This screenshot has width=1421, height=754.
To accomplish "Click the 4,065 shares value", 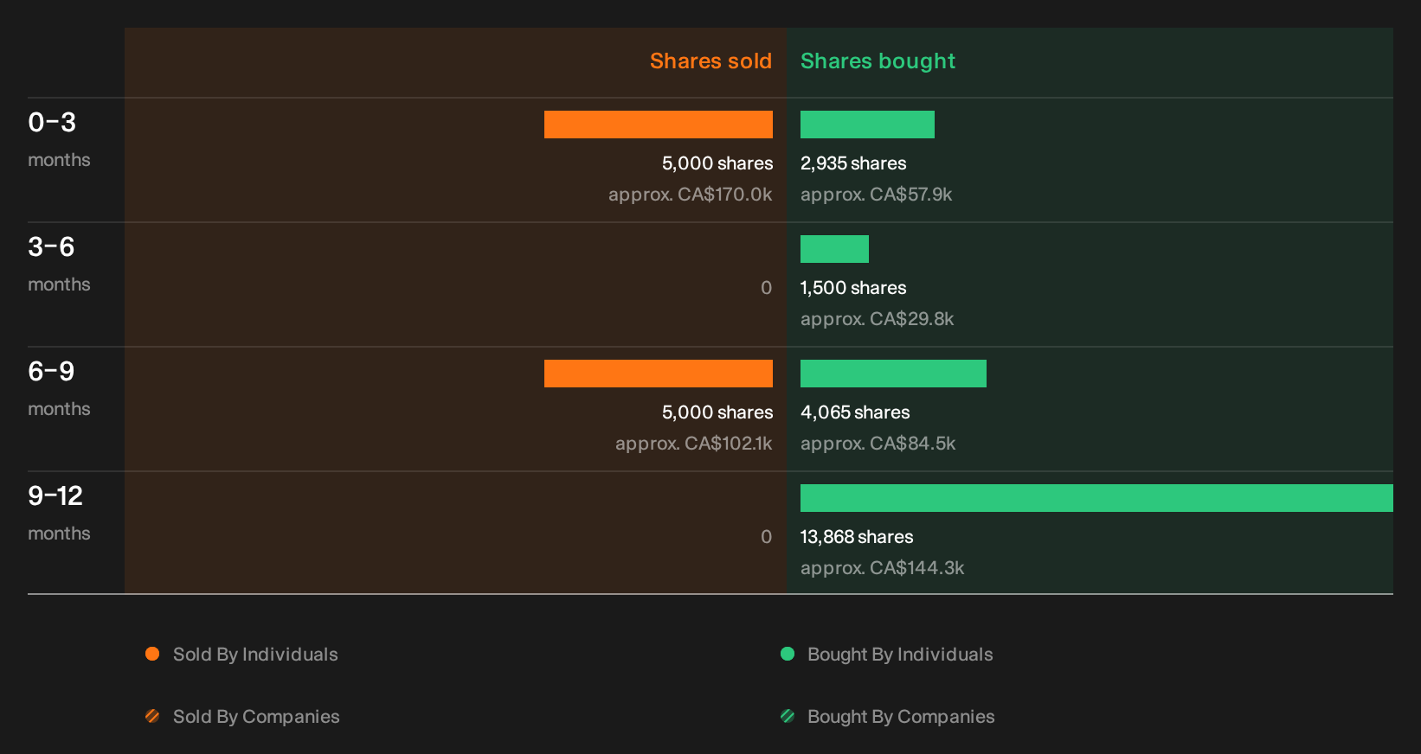I will (855, 412).
